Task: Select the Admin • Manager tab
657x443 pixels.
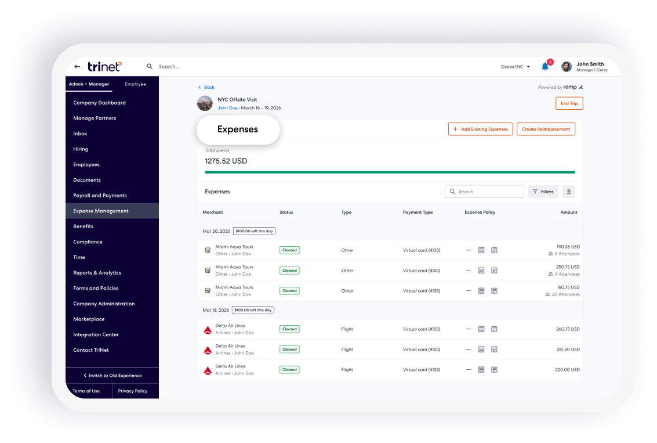Action: (89, 84)
